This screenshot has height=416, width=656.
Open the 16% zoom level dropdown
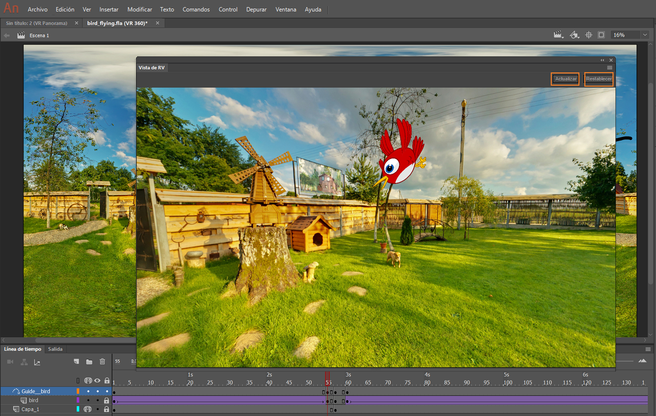pos(645,35)
